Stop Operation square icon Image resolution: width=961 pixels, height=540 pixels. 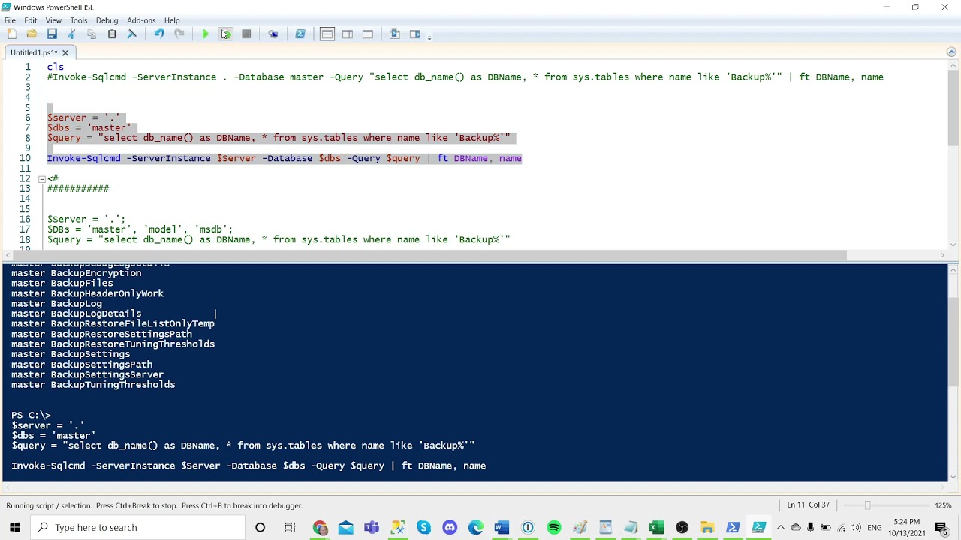(x=246, y=34)
